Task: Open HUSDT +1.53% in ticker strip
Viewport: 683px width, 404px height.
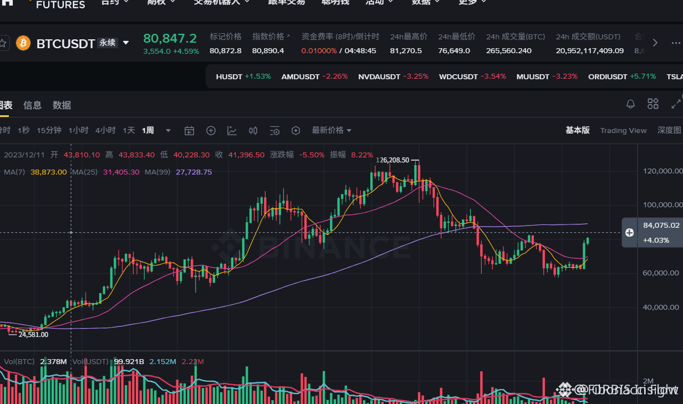Action: click(243, 76)
